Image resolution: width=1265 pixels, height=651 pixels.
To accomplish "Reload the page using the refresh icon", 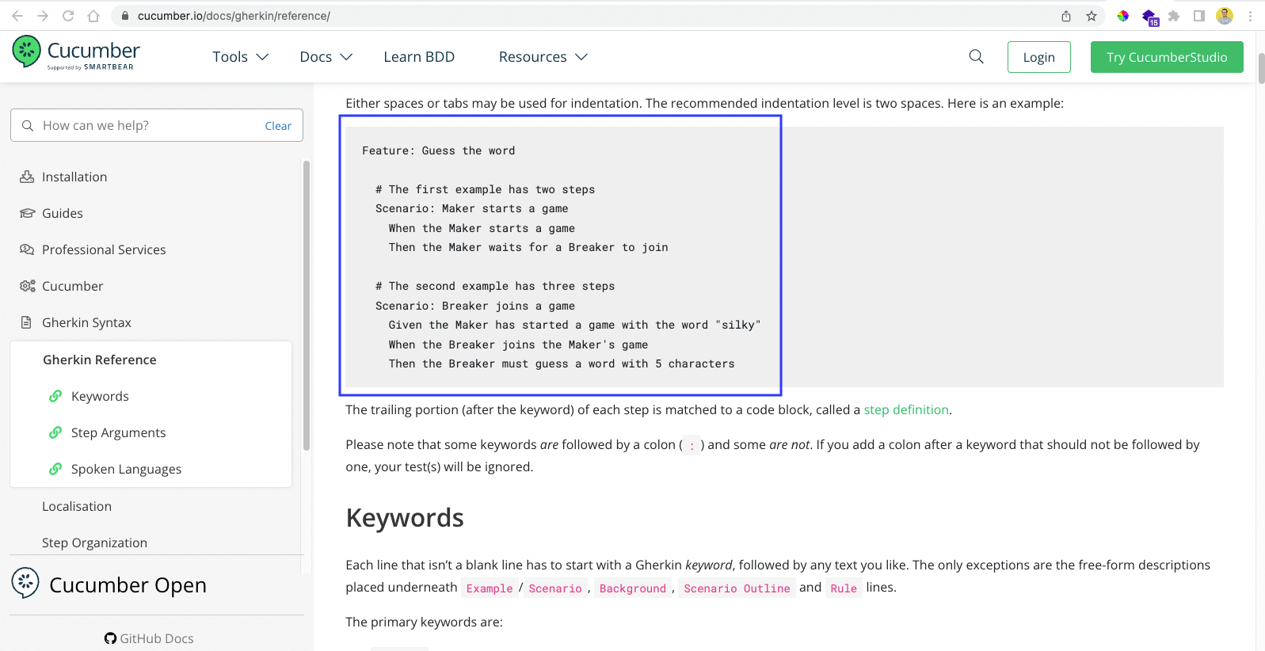I will click(x=68, y=16).
